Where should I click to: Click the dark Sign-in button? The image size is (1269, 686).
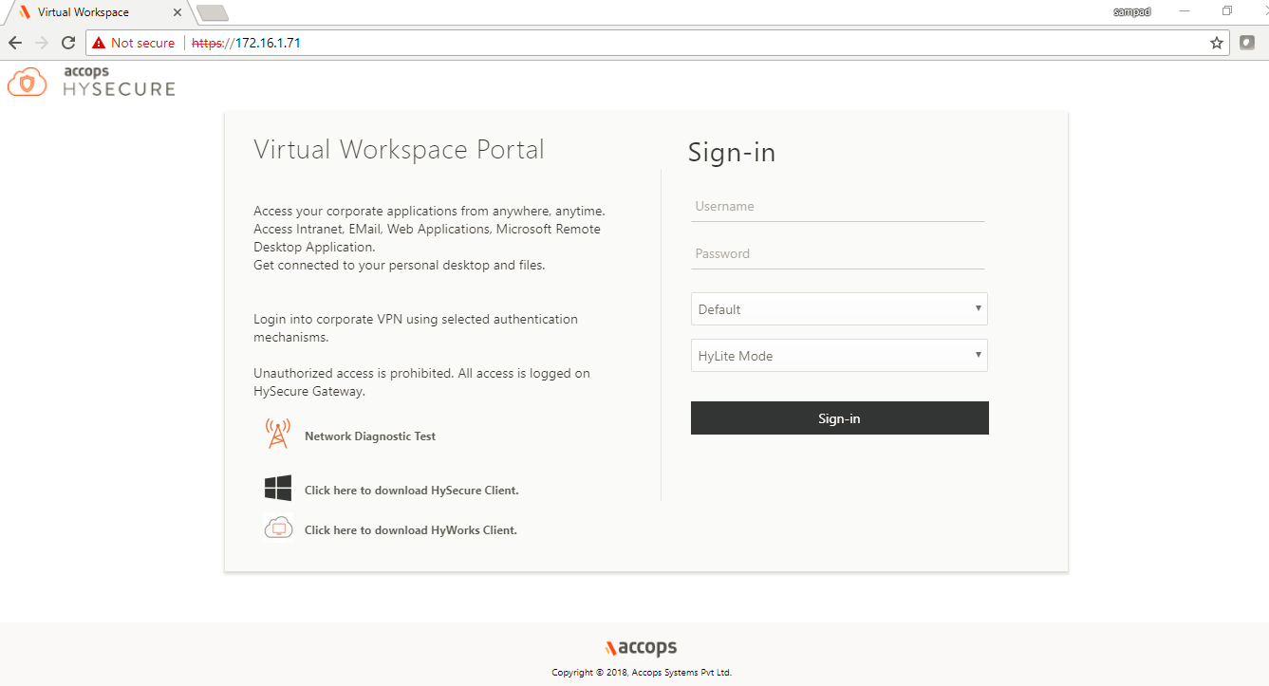[x=840, y=418]
